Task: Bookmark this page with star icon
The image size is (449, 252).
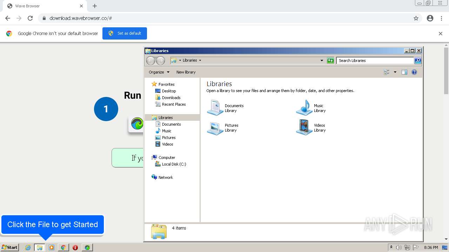Action: tap(416, 18)
